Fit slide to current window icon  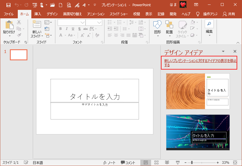pos(235,162)
